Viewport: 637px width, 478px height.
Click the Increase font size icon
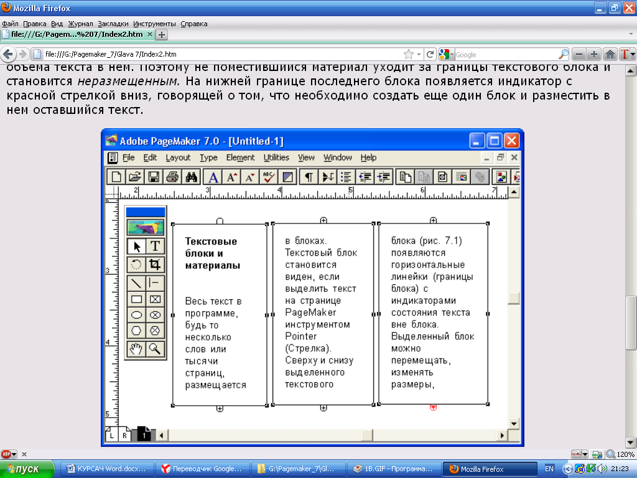(x=231, y=177)
